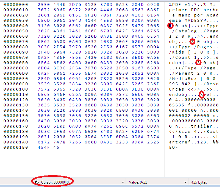Click hex cell 2550 in first row
This screenshot has width=220, height=187.
coord(44,5)
